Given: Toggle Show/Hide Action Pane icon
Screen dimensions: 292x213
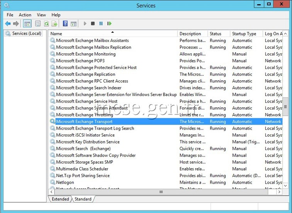Looking at the screenshot, I should click(x=73, y=24).
